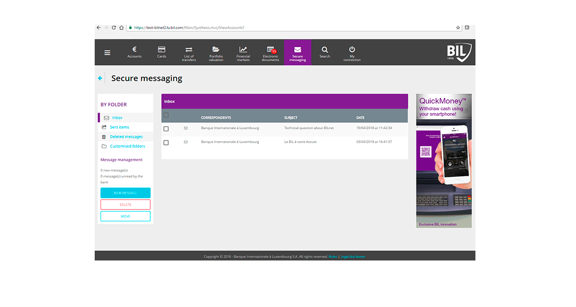Reload the page in browser

pyautogui.click(x=114, y=27)
